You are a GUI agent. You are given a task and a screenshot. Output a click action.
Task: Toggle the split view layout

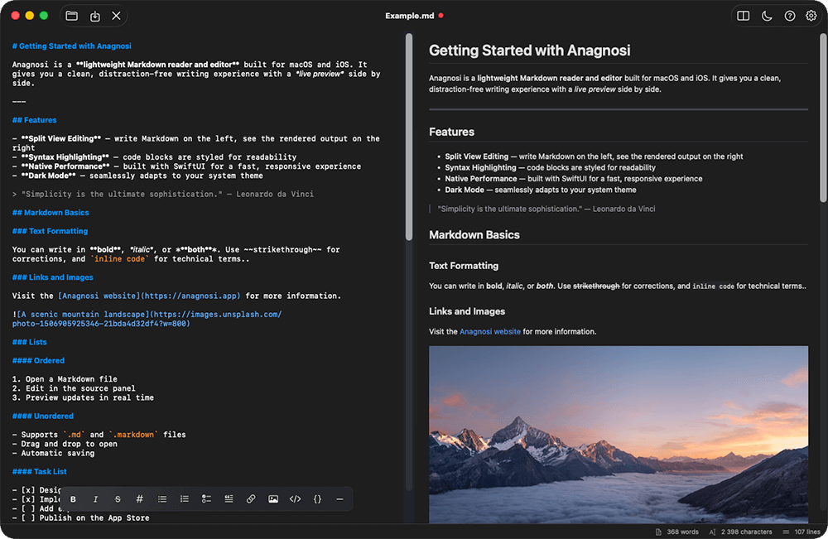(x=743, y=15)
